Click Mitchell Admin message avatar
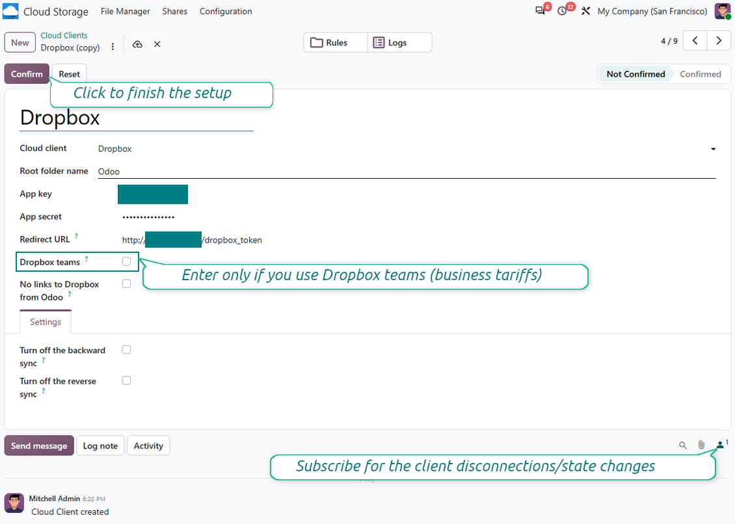The height and width of the screenshot is (524, 735). tap(14, 503)
